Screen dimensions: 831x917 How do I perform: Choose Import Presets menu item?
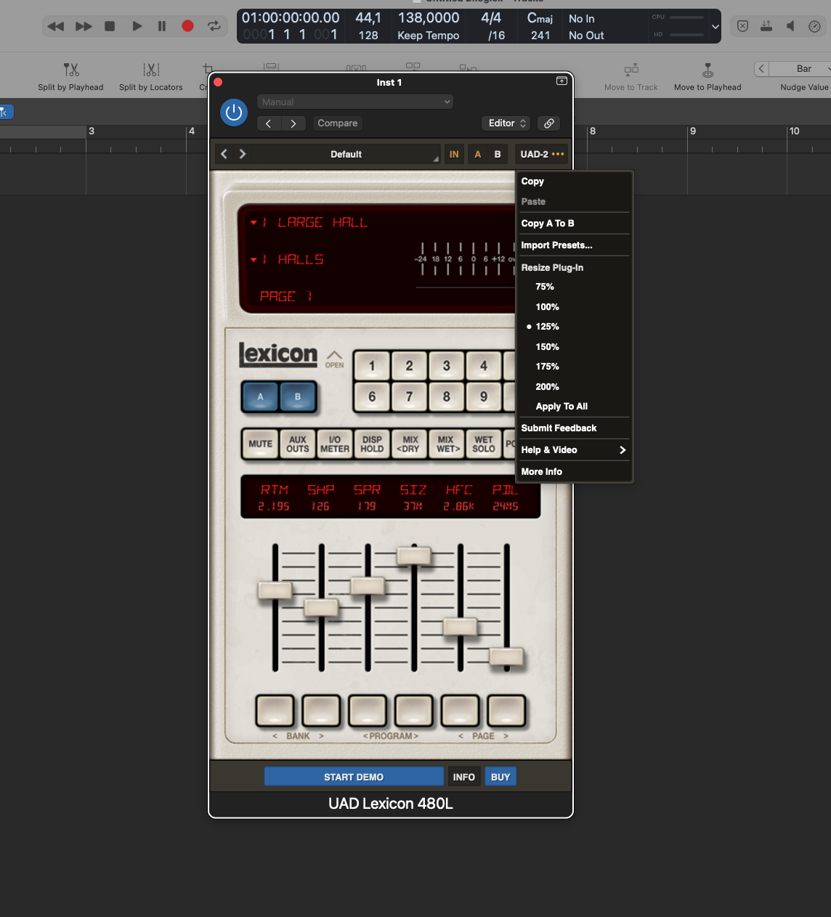point(574,245)
